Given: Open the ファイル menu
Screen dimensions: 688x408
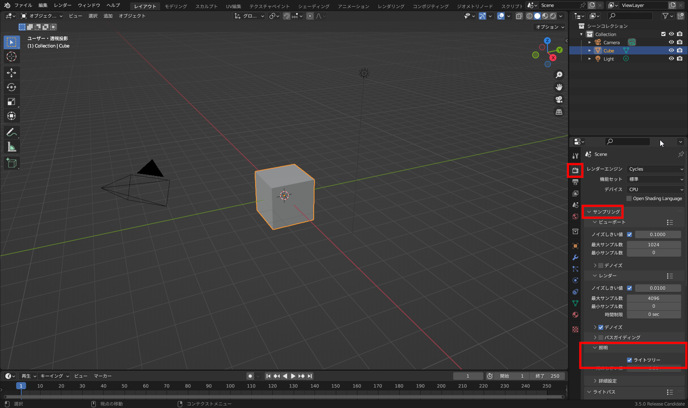Looking at the screenshot, I should click(23, 5).
